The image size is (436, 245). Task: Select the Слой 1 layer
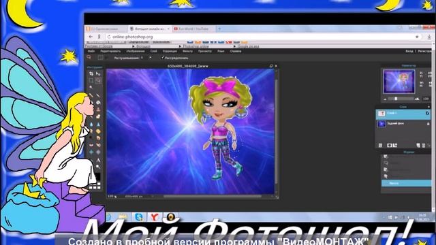(x=403, y=114)
